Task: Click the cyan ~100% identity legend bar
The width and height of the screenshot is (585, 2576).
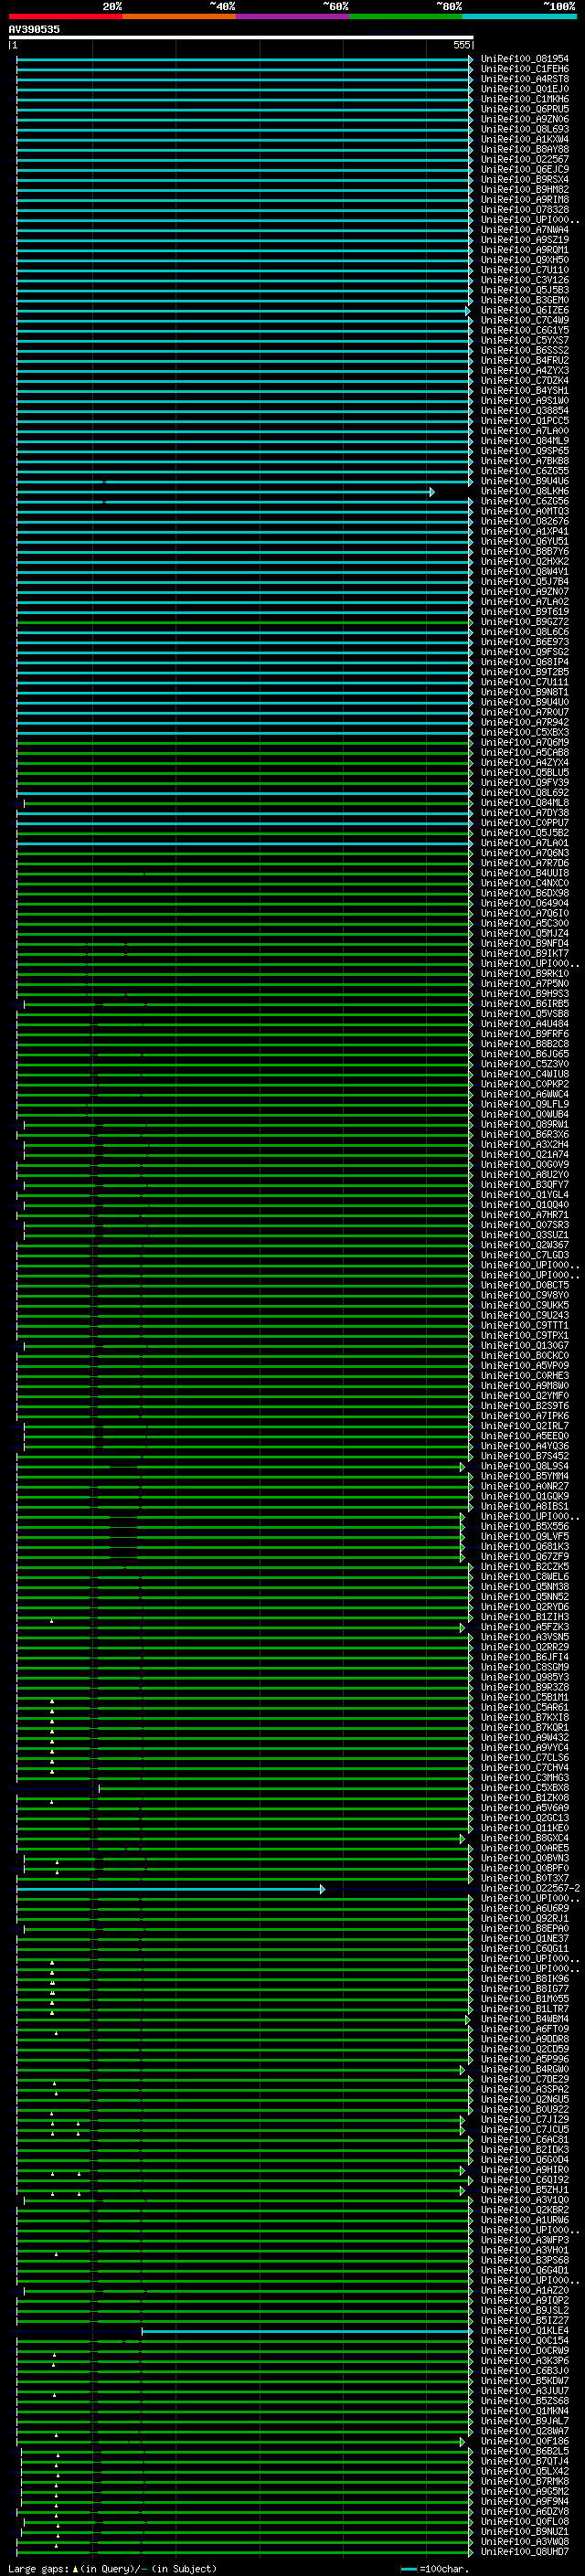Action: (x=520, y=16)
